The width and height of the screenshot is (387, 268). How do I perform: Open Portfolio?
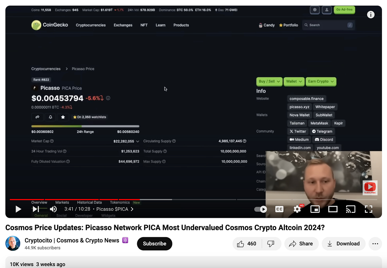(288, 25)
